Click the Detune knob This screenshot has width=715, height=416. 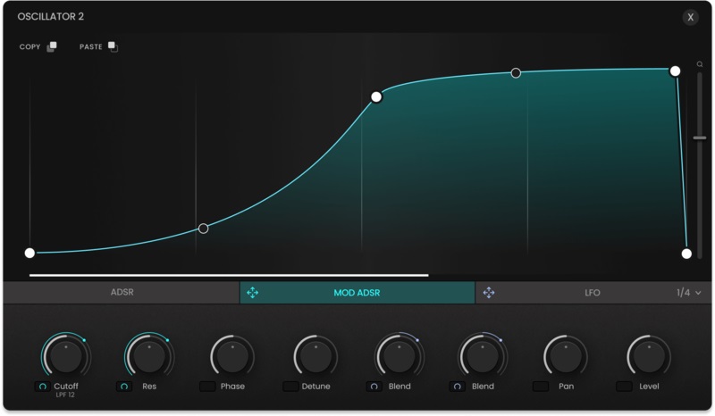pos(315,357)
